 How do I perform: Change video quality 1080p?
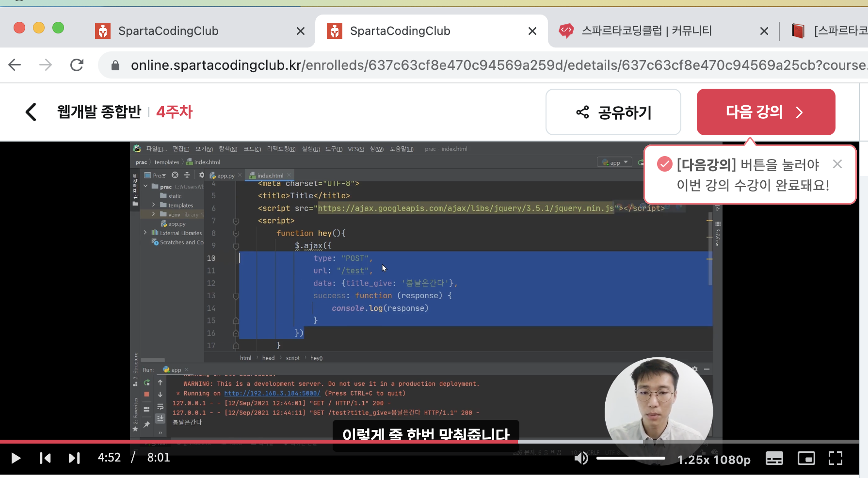[x=732, y=460]
